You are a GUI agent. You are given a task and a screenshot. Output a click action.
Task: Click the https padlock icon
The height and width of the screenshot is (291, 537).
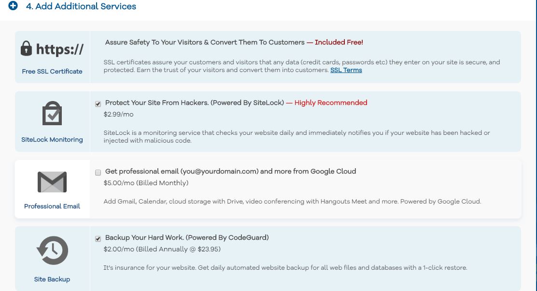point(27,48)
